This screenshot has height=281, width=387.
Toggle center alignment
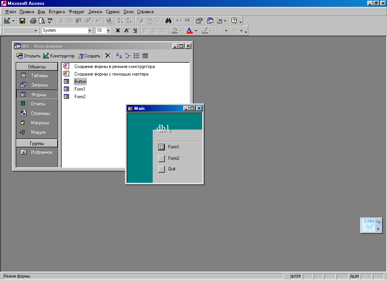pyautogui.click(x=155, y=30)
